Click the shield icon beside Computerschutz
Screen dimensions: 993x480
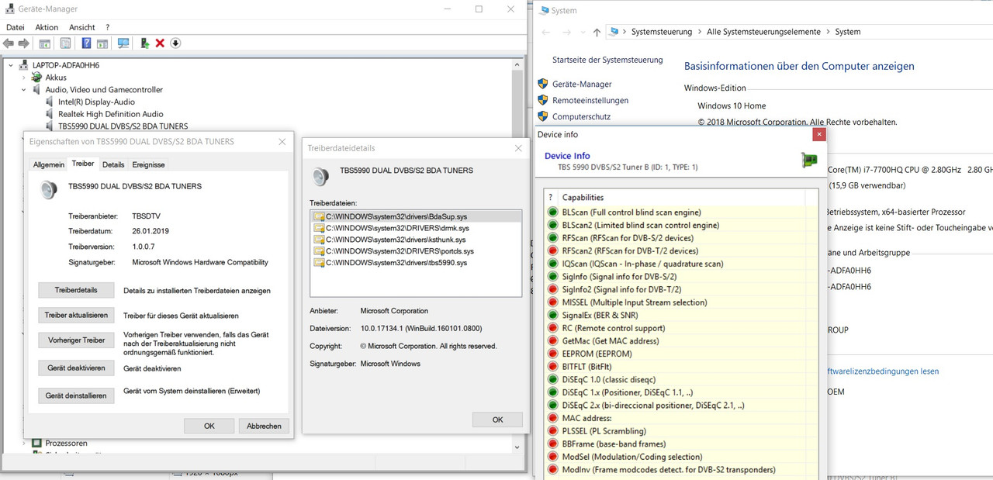[543, 116]
